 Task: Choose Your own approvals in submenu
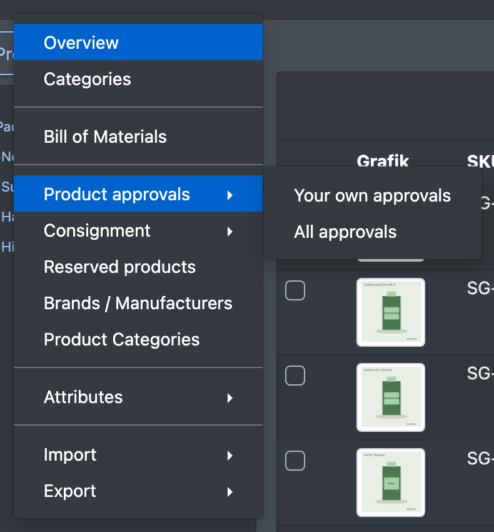372,195
